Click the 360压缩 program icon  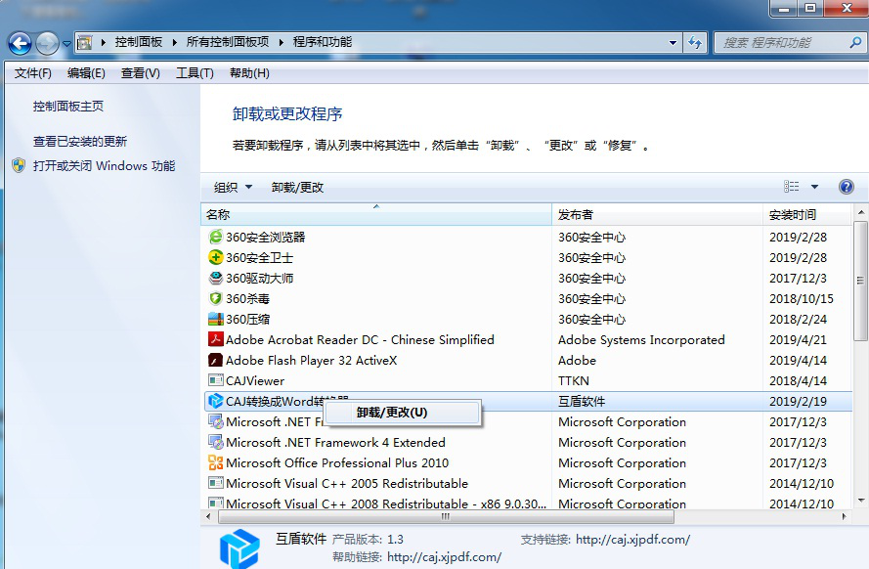216,319
